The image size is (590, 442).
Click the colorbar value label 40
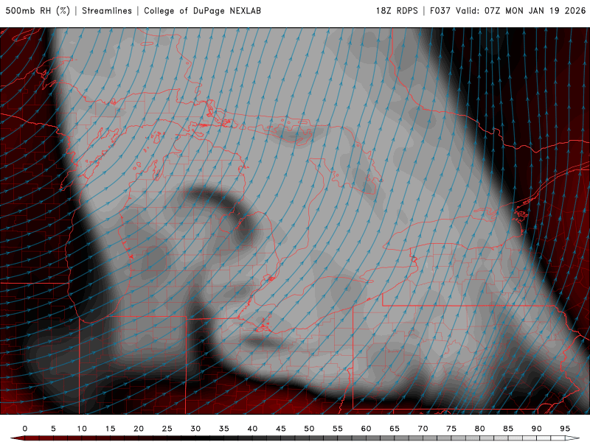click(252, 429)
